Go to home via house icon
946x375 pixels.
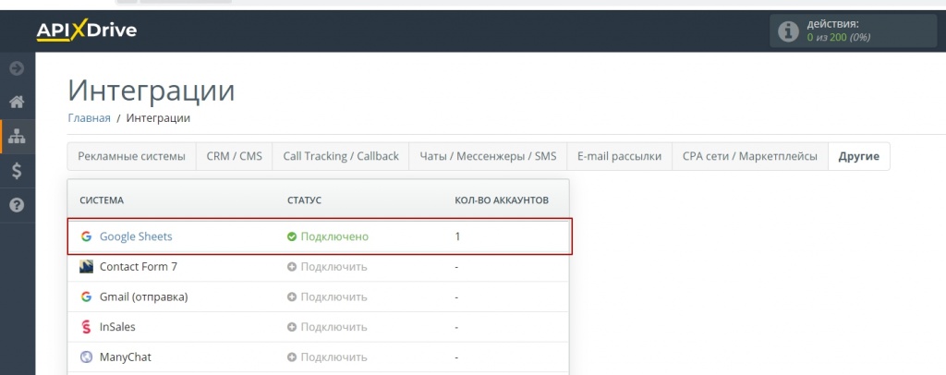tap(17, 102)
